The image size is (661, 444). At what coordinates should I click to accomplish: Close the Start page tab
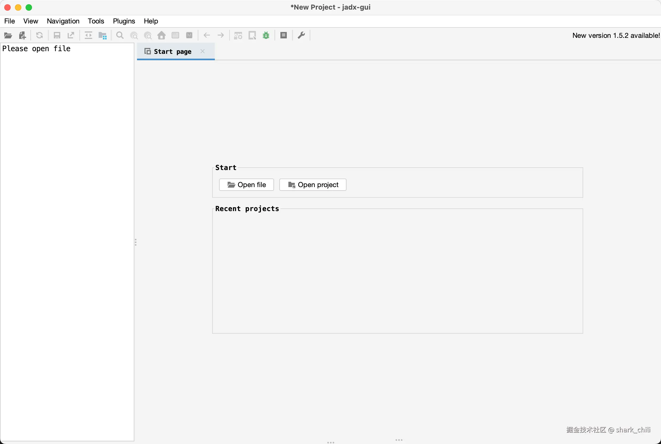pyautogui.click(x=203, y=51)
